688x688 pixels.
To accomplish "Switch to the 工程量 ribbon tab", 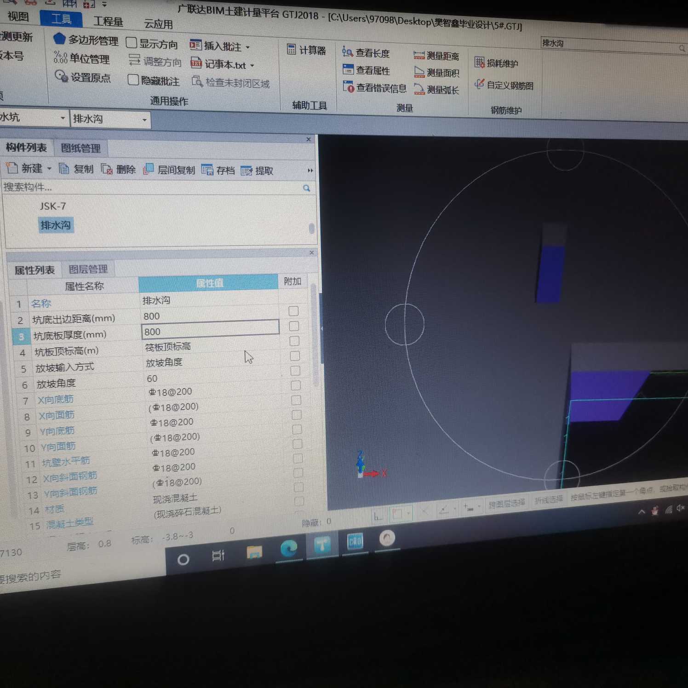I will click(109, 21).
